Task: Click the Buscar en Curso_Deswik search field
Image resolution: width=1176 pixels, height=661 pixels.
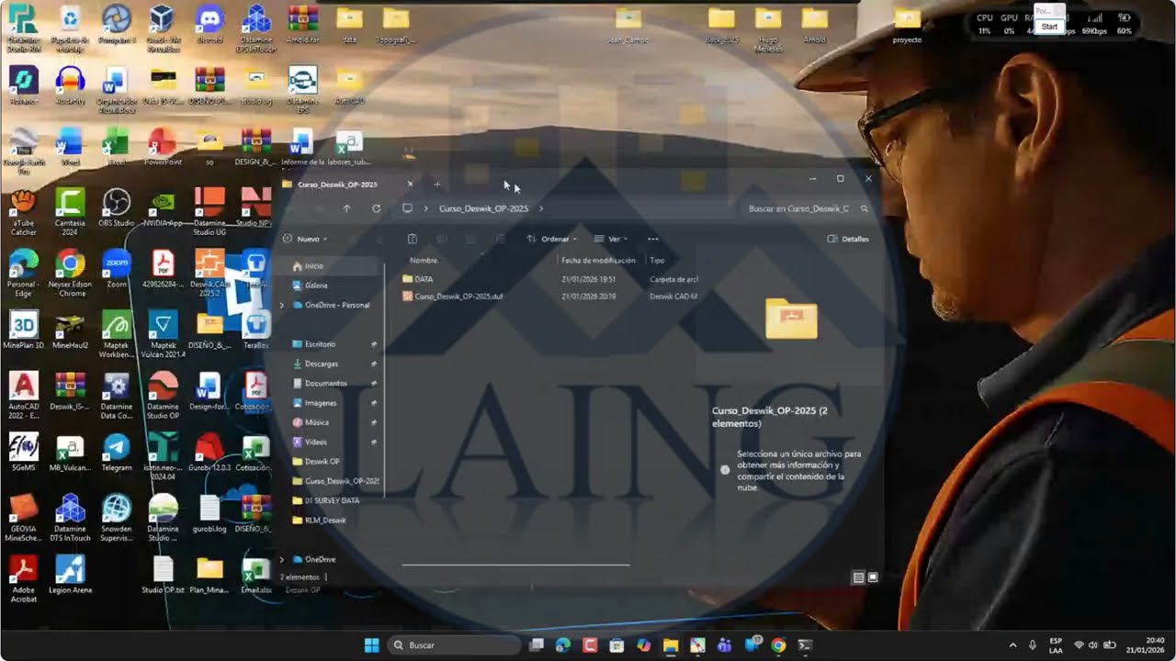Action: pyautogui.click(x=807, y=208)
